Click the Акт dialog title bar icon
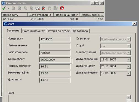139x102 pixels. tap(6, 24)
